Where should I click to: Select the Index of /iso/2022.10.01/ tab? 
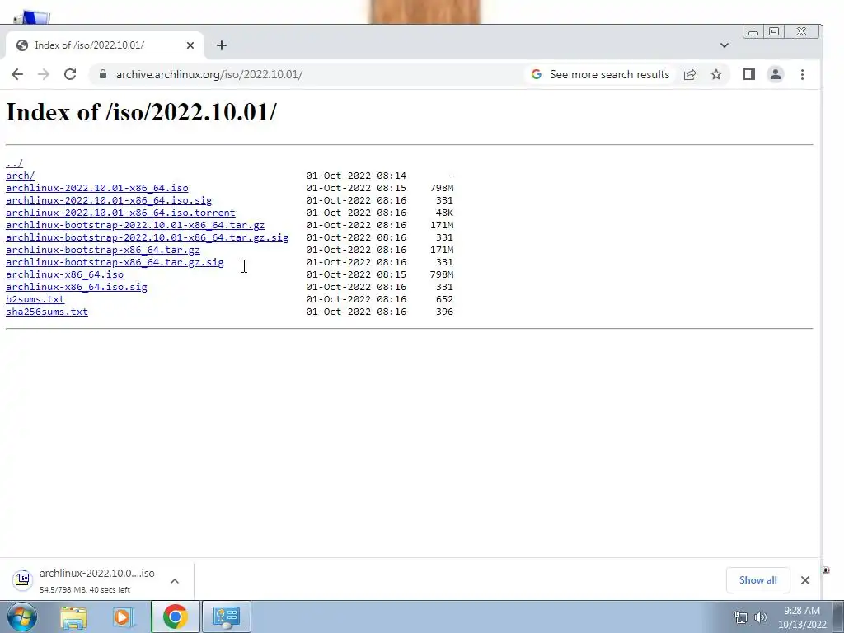tap(105, 45)
